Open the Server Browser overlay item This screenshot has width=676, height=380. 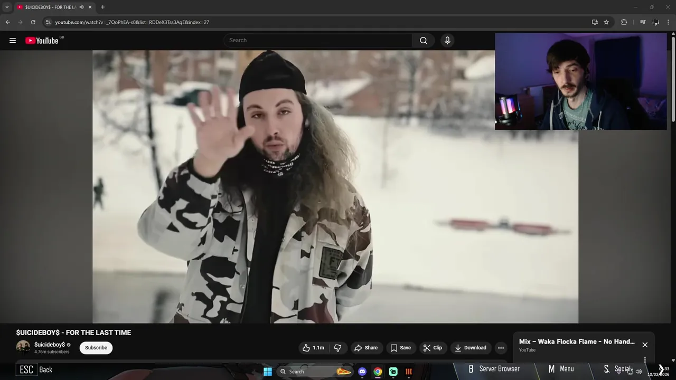click(x=494, y=369)
